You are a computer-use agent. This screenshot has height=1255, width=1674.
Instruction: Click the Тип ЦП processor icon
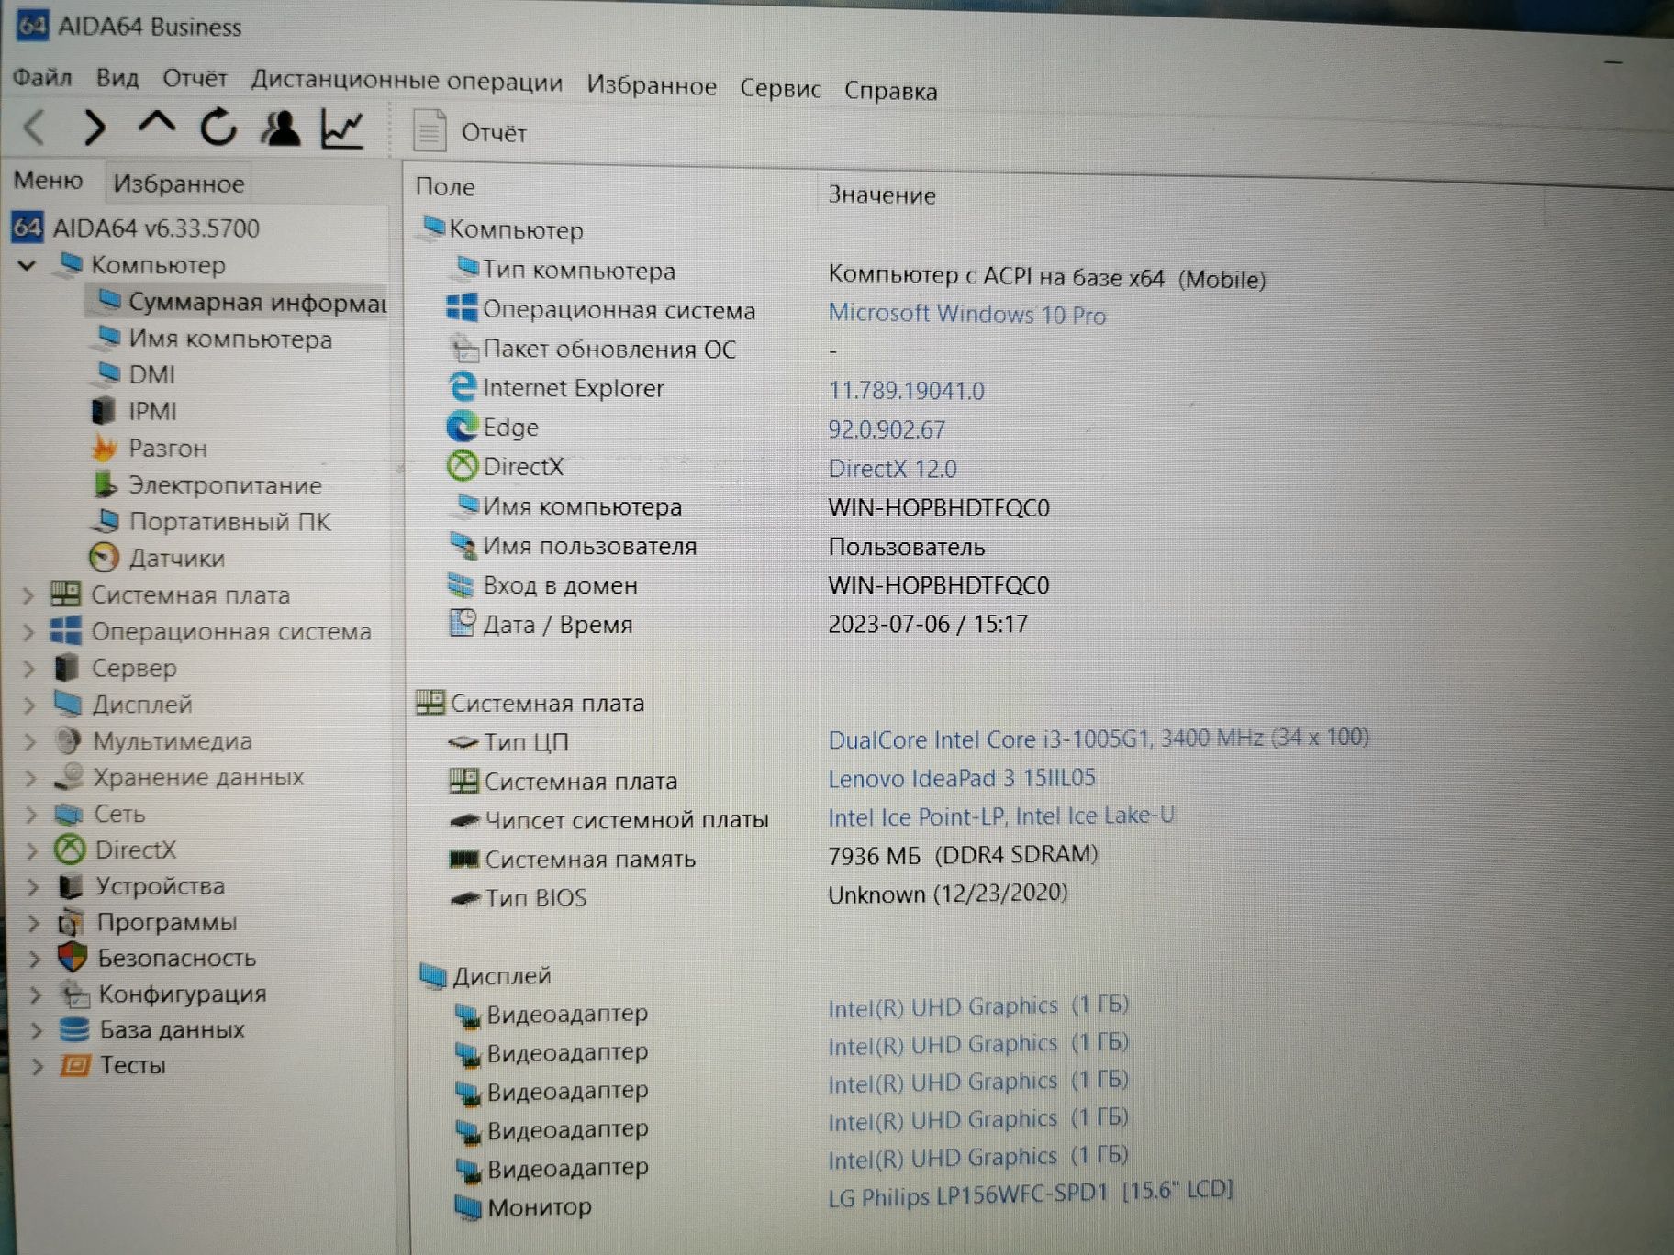[x=463, y=742]
